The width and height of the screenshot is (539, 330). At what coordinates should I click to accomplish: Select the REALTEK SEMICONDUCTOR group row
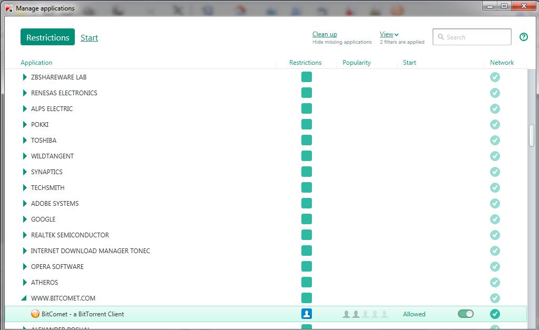[x=266, y=235]
